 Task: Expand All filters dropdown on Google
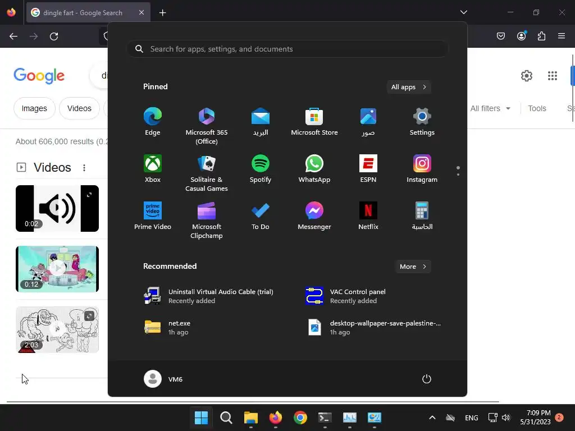490,108
